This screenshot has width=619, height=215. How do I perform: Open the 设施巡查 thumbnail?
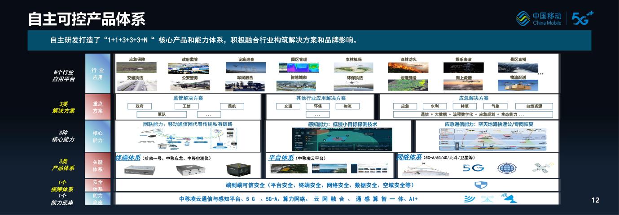click(246, 67)
